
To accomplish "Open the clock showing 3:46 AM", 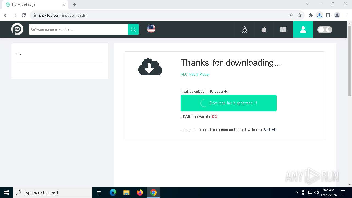I will tap(328, 193).
